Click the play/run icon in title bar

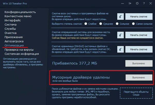130,3
